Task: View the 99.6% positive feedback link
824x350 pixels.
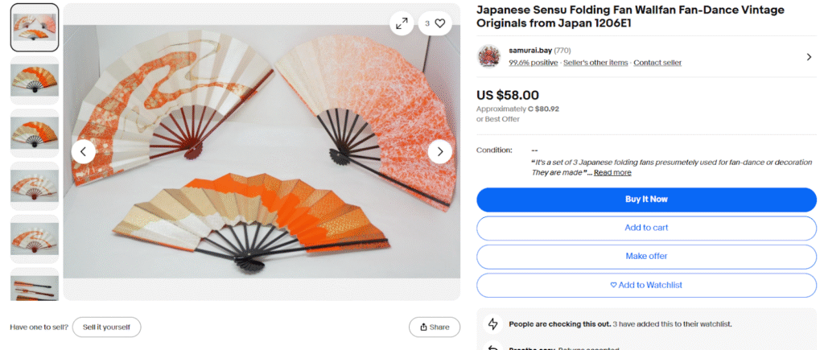Action: (x=533, y=63)
